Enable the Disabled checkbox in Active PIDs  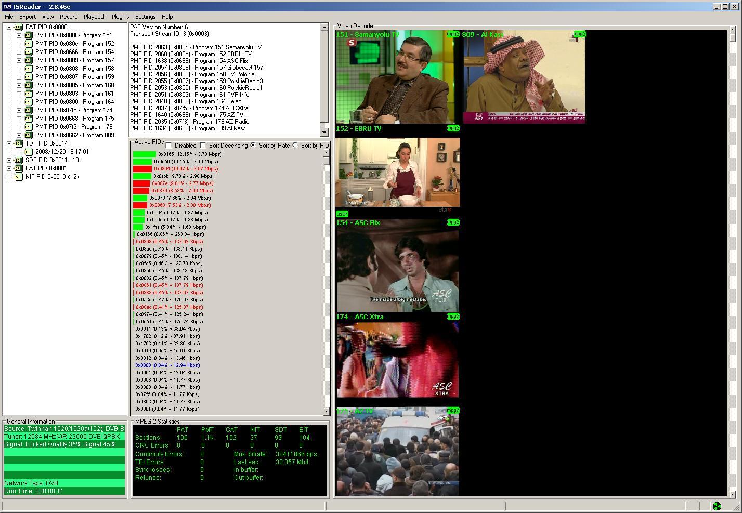[169, 146]
